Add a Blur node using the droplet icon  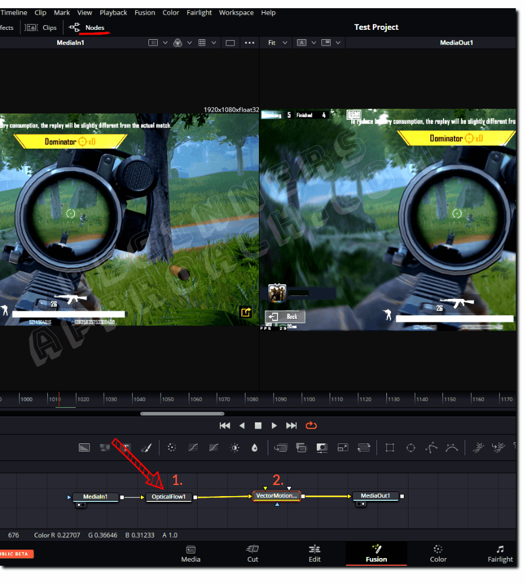click(x=254, y=448)
